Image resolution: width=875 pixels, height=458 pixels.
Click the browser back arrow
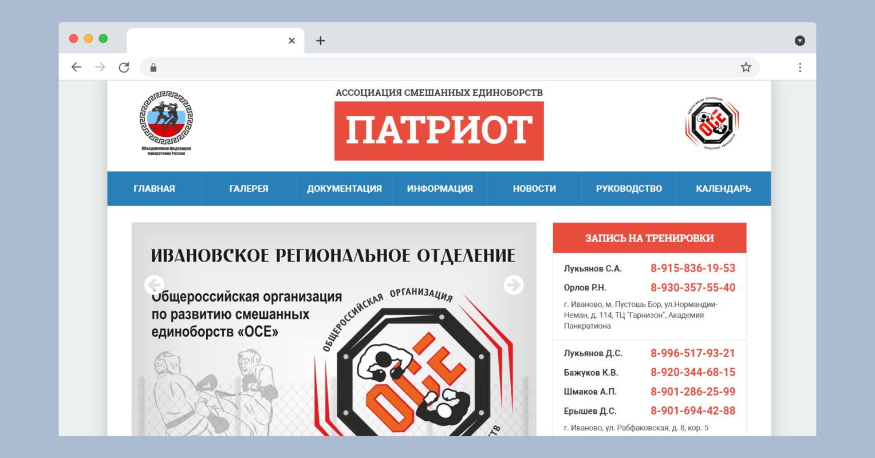coord(76,68)
